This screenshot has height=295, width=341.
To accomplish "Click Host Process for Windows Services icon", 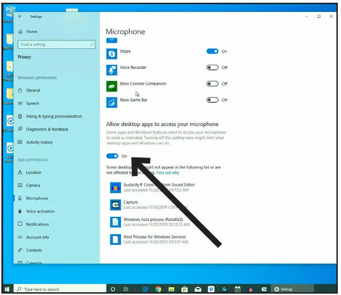I will click(115, 239).
